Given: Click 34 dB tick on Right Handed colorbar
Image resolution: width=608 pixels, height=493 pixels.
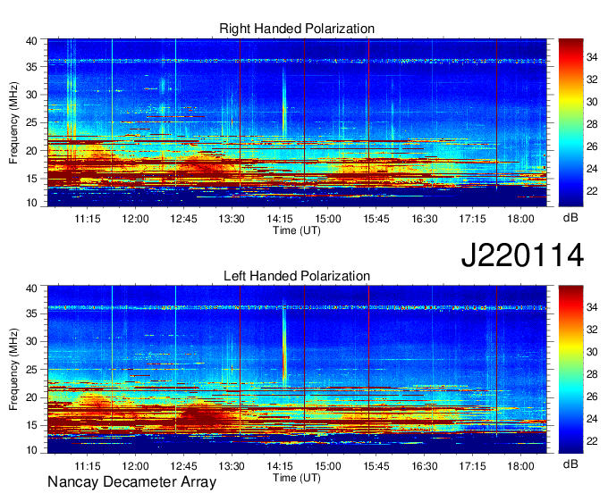Looking at the screenshot, I should pyautogui.click(x=592, y=58).
